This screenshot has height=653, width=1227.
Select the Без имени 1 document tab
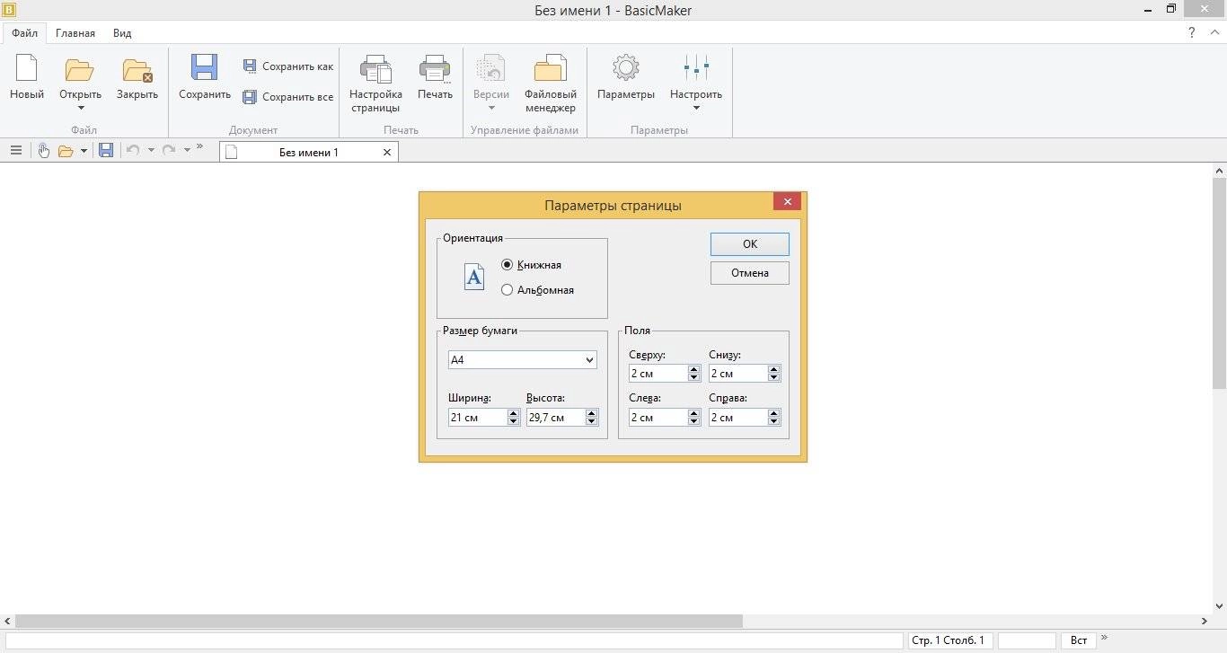308,153
